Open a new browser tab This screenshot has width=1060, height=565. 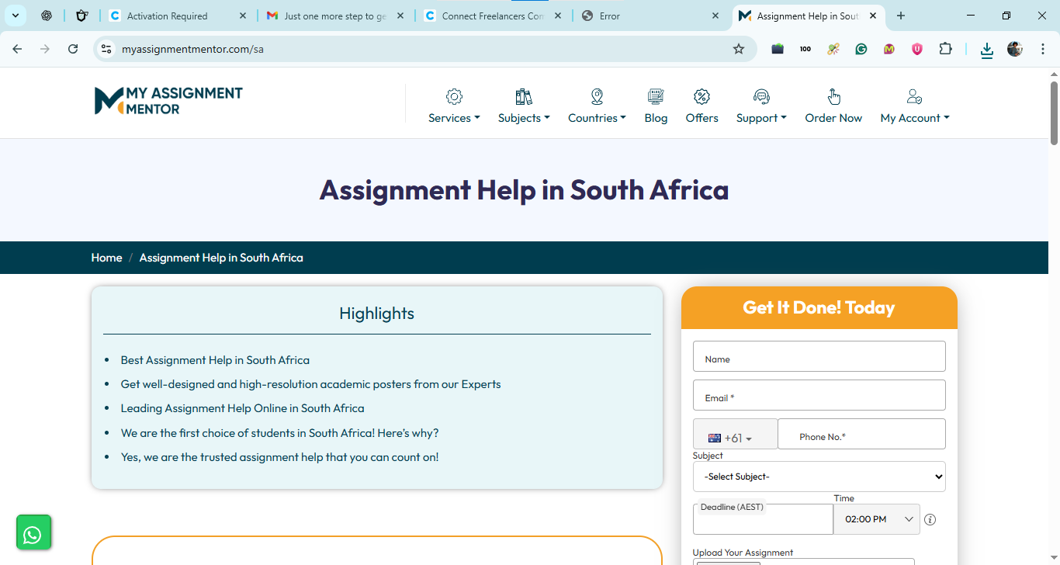tap(901, 16)
